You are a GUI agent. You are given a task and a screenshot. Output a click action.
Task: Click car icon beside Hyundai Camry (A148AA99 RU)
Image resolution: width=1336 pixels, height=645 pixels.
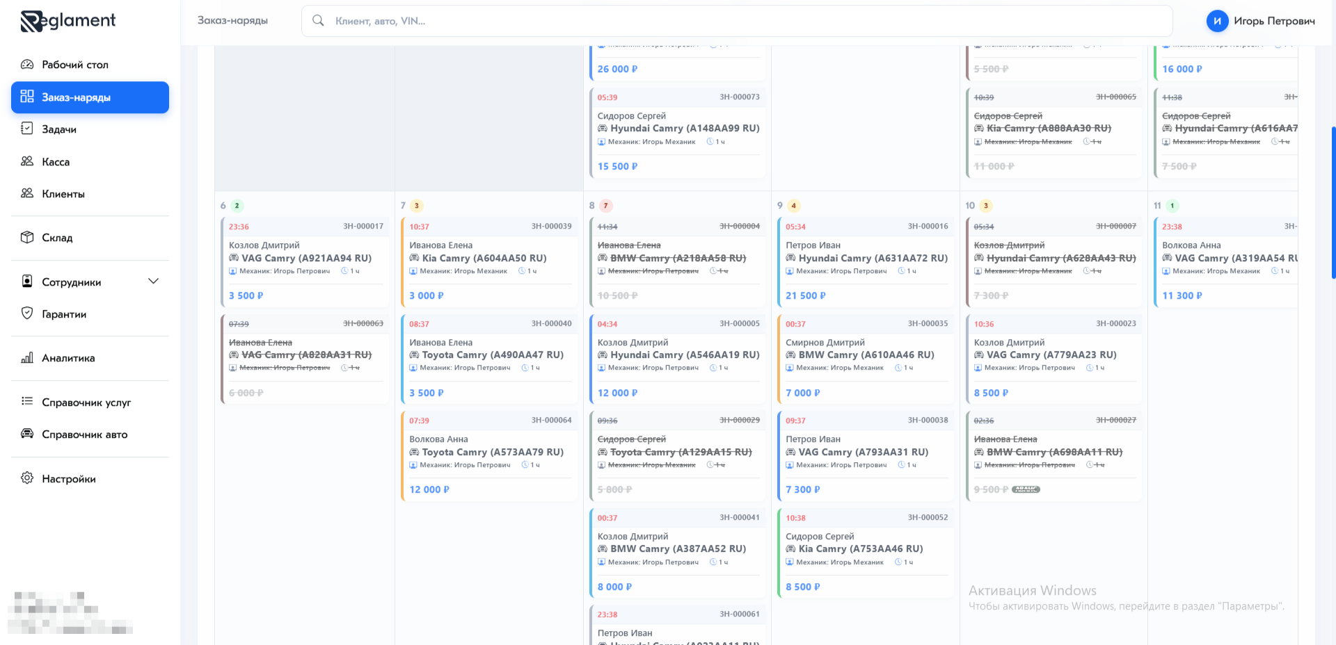click(603, 129)
